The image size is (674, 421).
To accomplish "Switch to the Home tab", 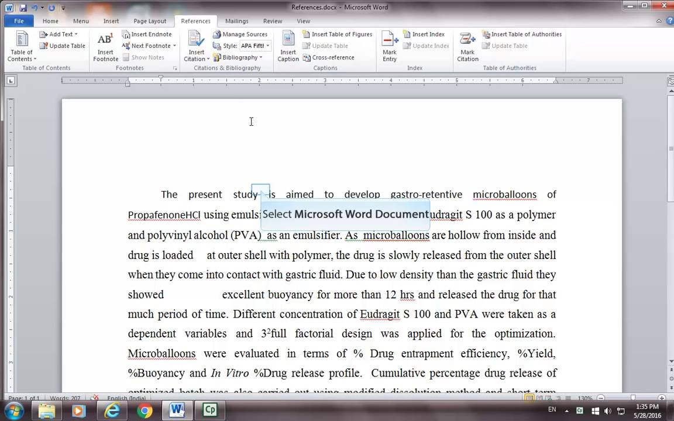I will [50, 21].
